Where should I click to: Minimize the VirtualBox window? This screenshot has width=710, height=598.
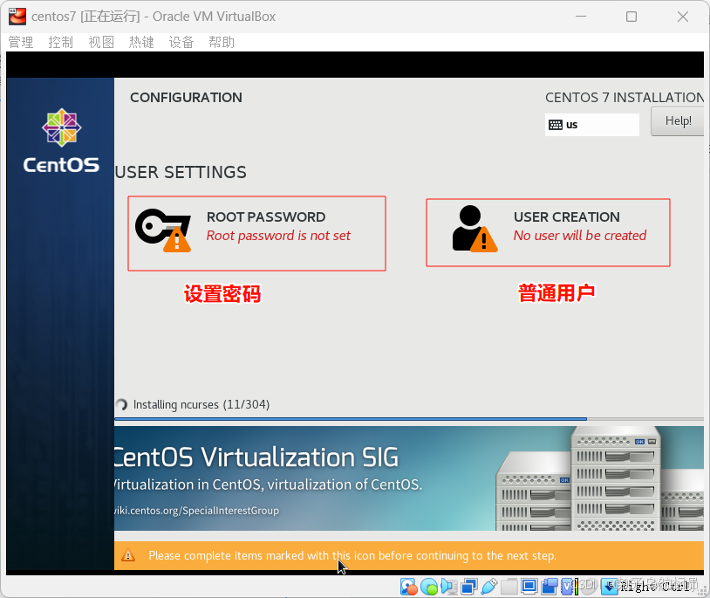pos(581,17)
